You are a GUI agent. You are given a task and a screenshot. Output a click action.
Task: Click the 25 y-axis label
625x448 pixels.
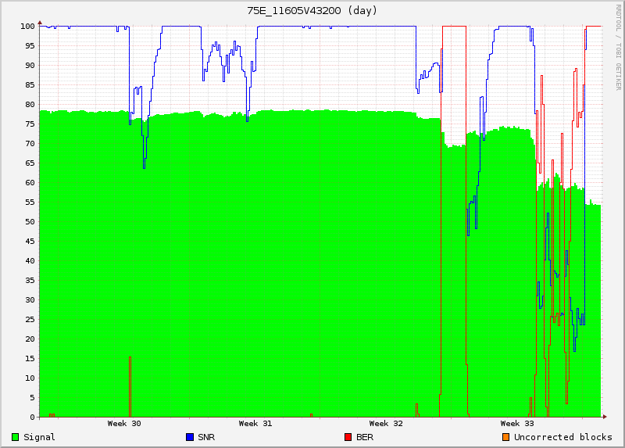coord(30,320)
